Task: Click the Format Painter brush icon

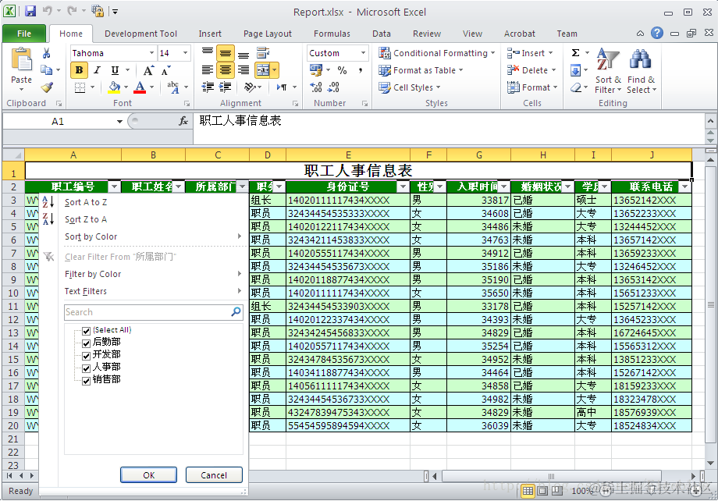Action: click(47, 87)
